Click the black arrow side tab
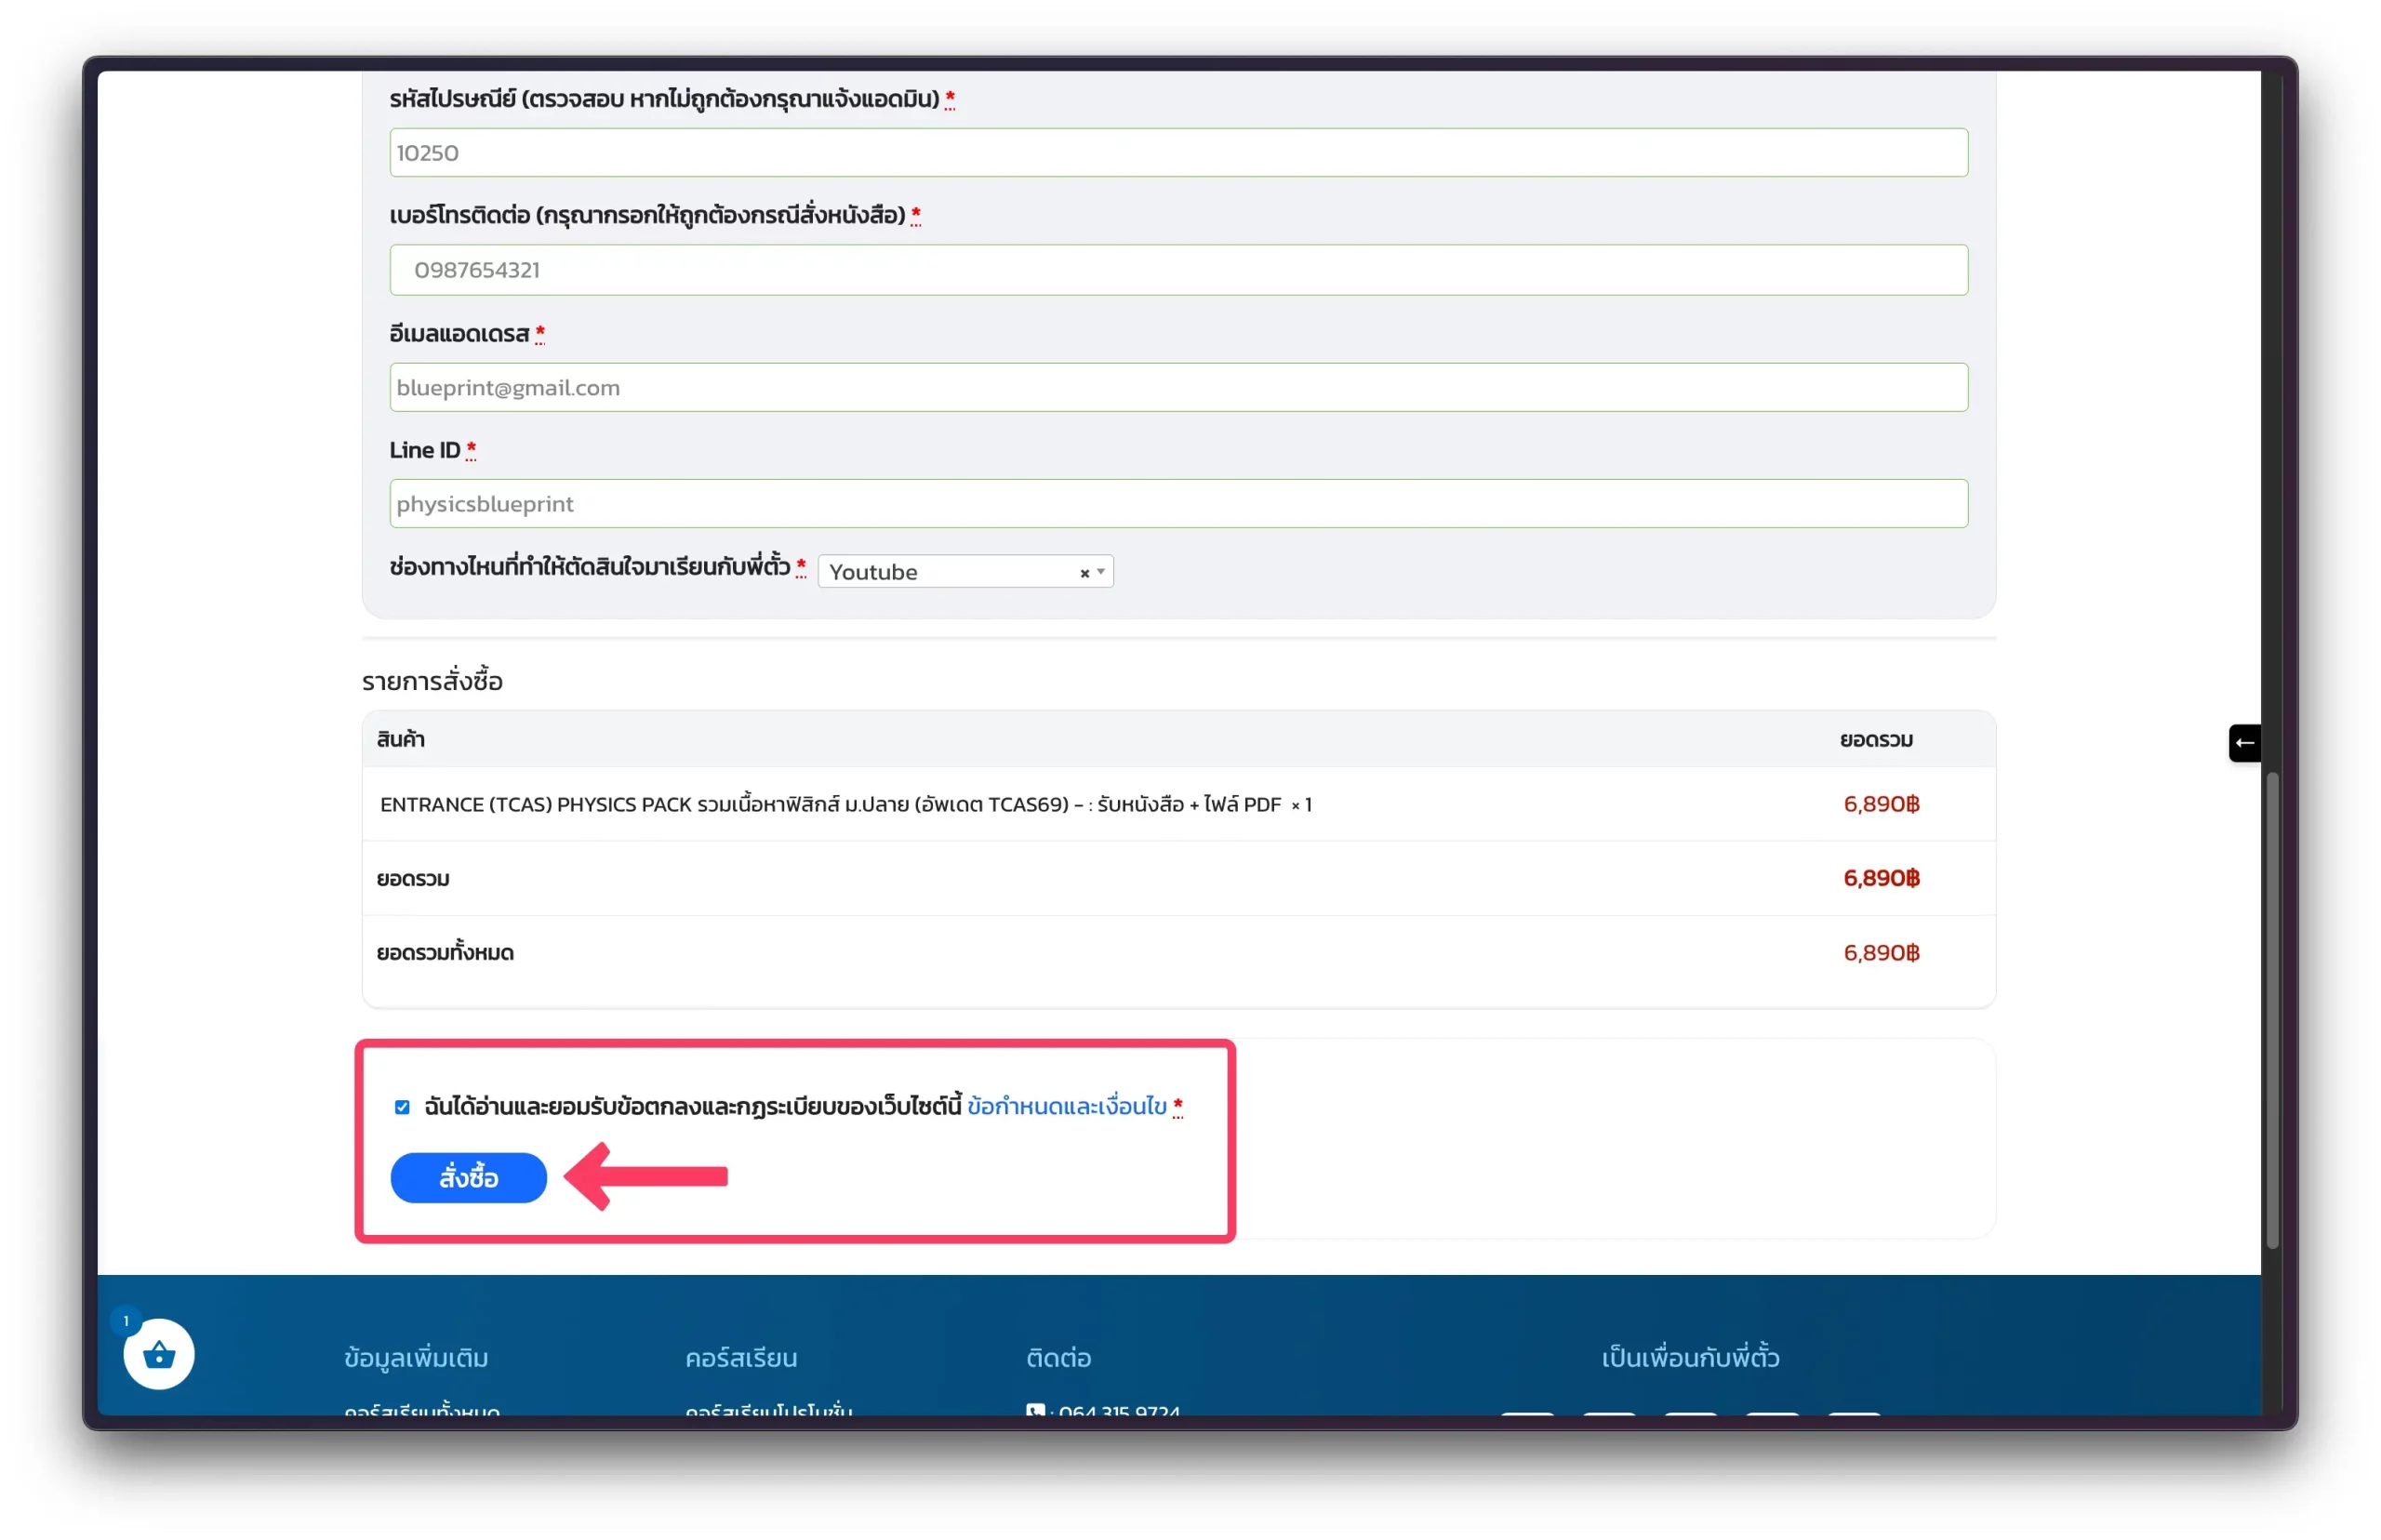 pyautogui.click(x=2244, y=743)
